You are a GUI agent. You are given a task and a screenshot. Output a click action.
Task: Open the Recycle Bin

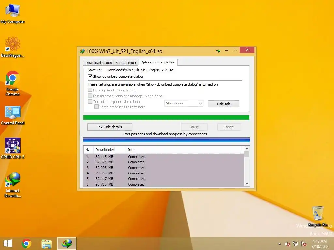(x=318, y=216)
